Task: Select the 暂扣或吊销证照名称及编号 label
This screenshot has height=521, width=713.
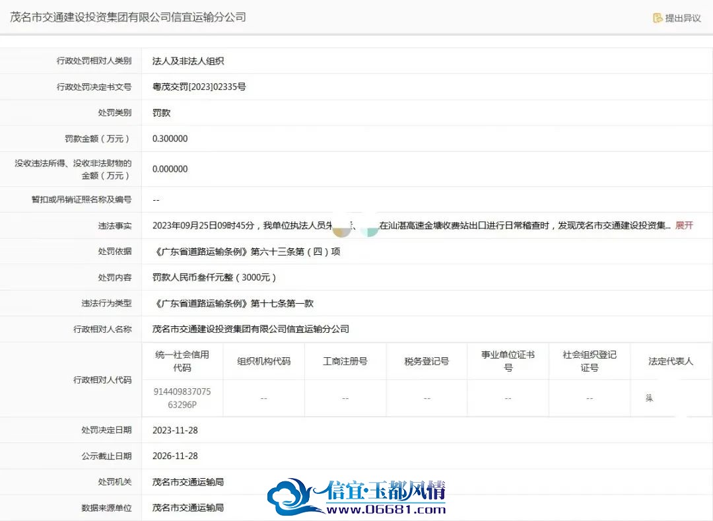Action: 81,199
